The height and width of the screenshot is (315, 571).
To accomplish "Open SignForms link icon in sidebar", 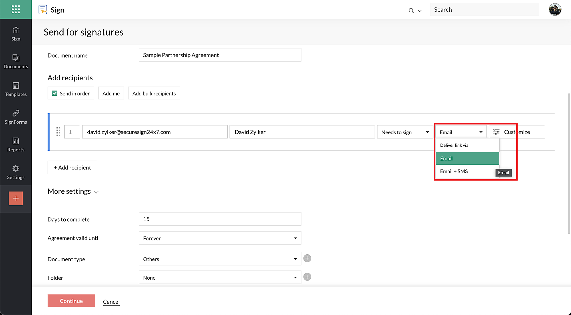I will coord(16,117).
